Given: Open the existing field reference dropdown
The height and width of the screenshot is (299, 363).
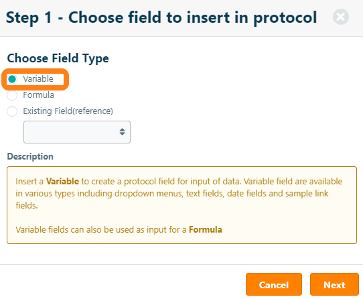Looking at the screenshot, I should [x=77, y=132].
